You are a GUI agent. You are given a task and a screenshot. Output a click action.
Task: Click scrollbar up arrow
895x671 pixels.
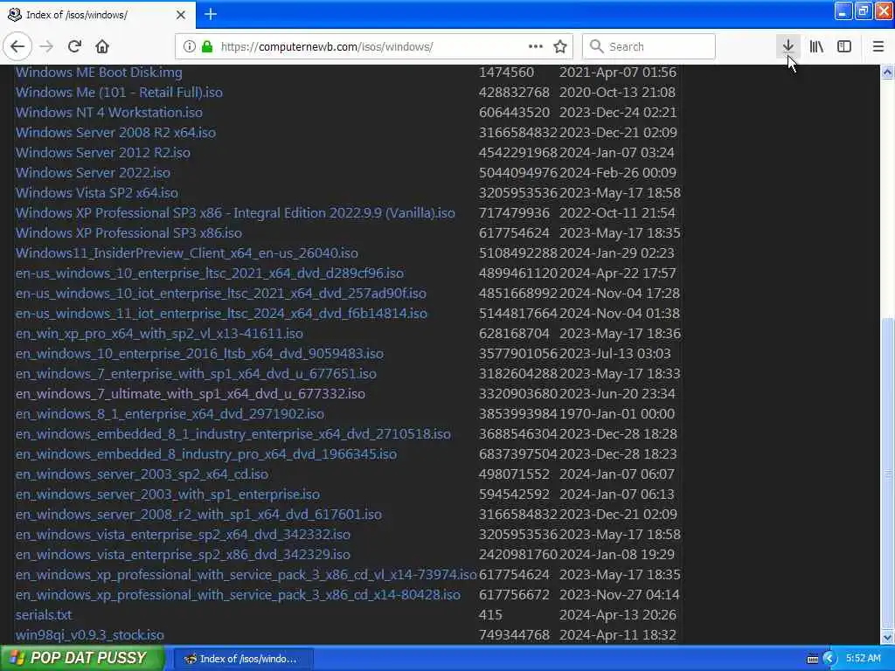(x=887, y=73)
